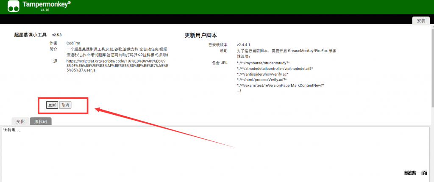Switch to the 变化 tab
The width and height of the screenshot is (434, 182).
pyautogui.click(x=20, y=121)
